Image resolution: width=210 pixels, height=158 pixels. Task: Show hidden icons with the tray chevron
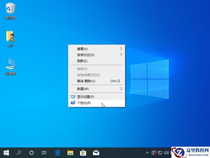coord(147,153)
